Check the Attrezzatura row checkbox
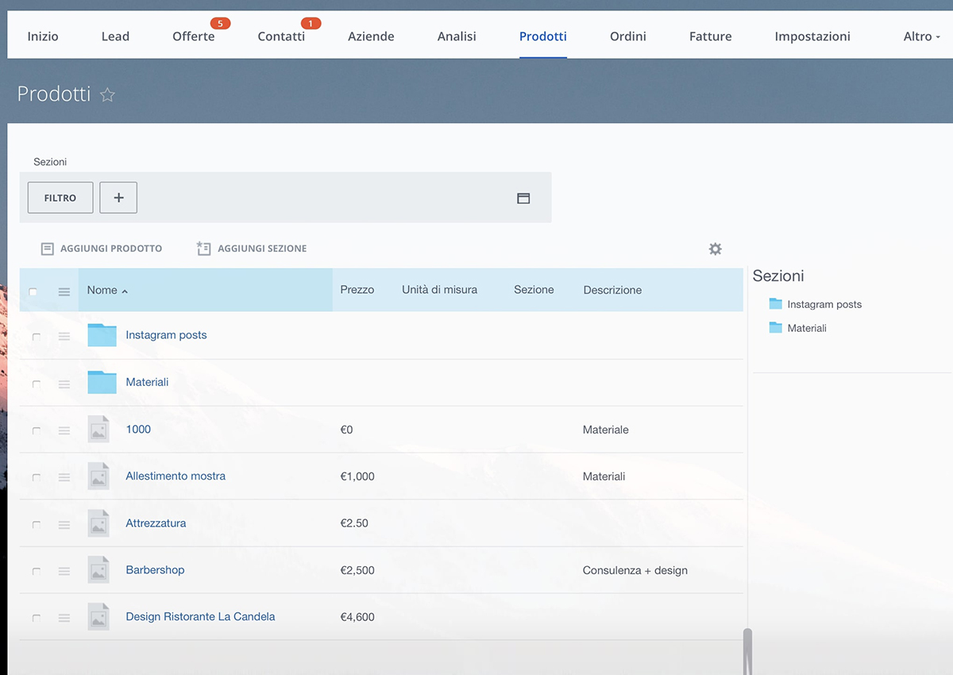 [x=37, y=525]
